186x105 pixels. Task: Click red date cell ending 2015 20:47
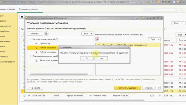pyautogui.click(x=168, y=74)
